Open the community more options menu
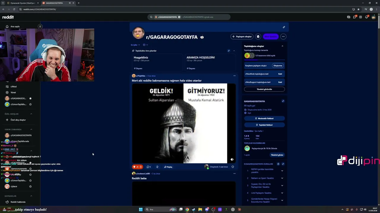This screenshot has width=380, height=213. pos(283,37)
